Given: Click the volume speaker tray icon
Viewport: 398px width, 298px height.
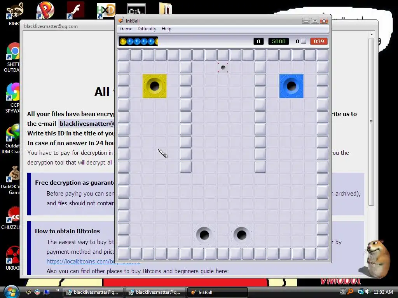Looking at the screenshot, I should (x=368, y=292).
